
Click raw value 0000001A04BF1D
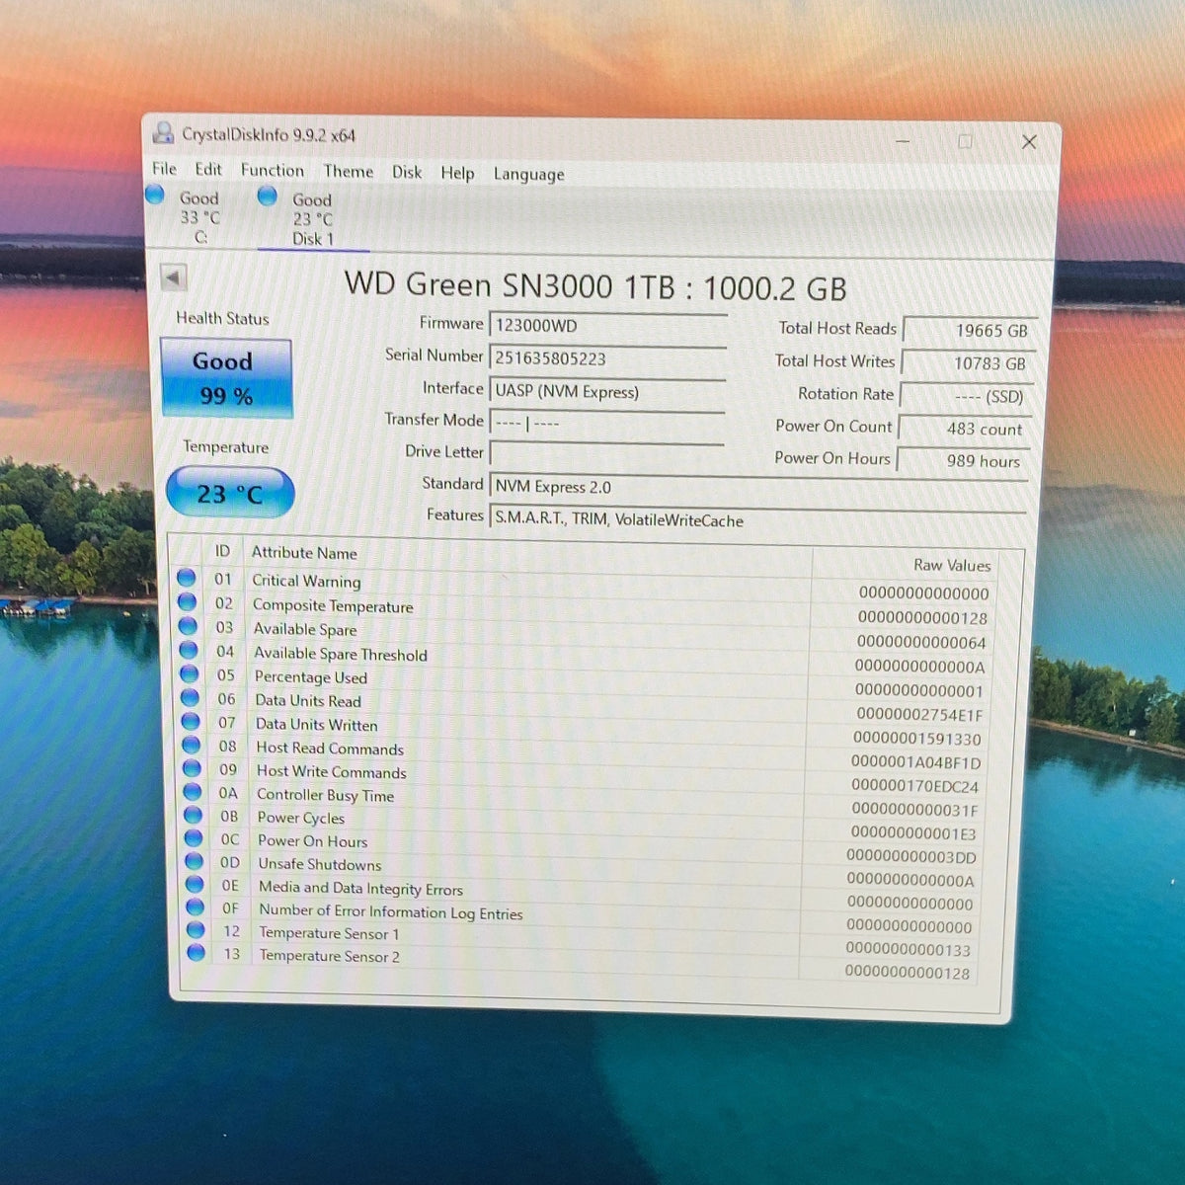point(916,762)
